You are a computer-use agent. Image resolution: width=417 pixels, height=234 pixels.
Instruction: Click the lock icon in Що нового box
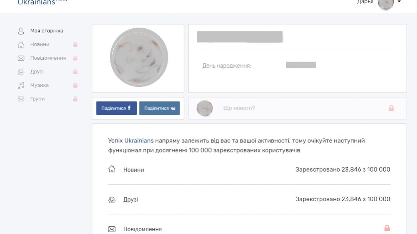pos(391,108)
